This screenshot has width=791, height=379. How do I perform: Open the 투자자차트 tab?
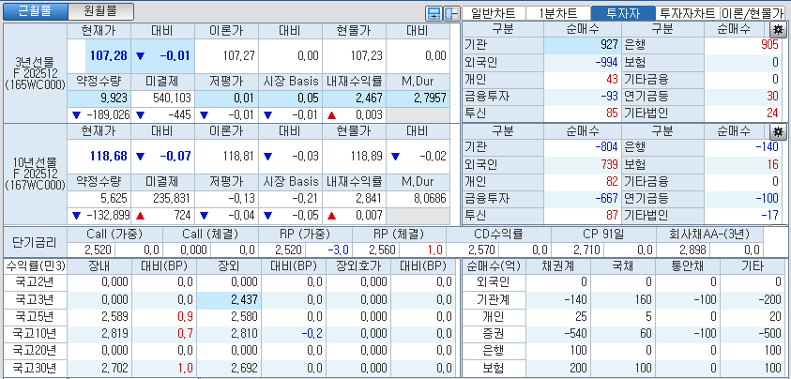688,14
